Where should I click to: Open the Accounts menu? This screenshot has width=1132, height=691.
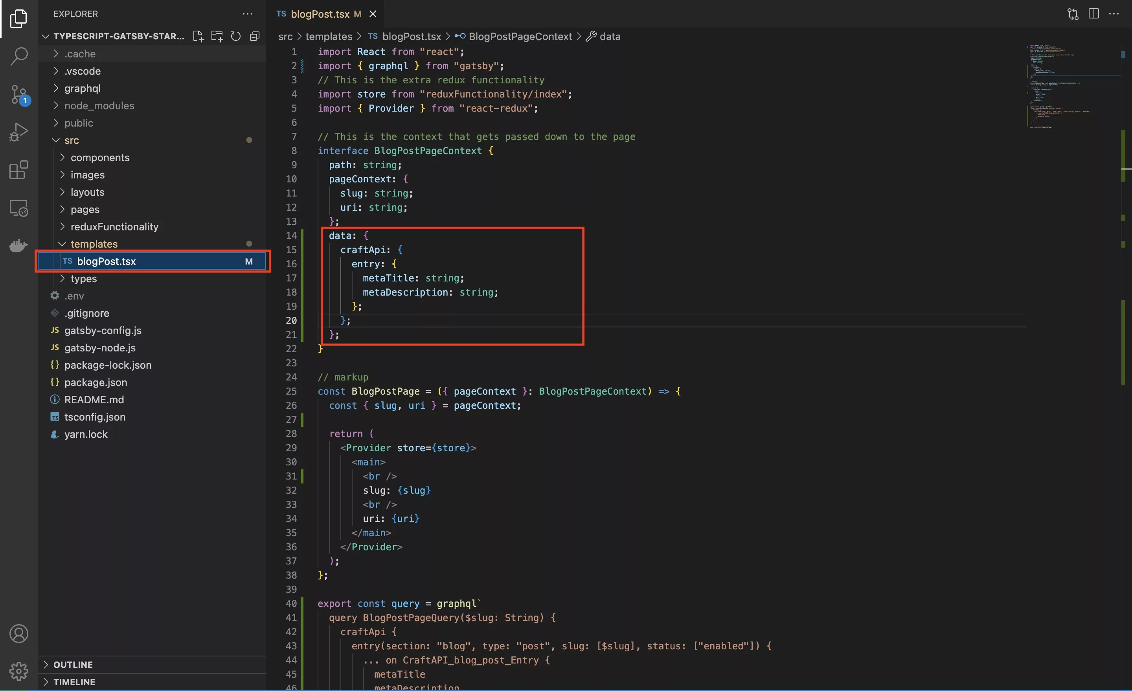coord(18,634)
